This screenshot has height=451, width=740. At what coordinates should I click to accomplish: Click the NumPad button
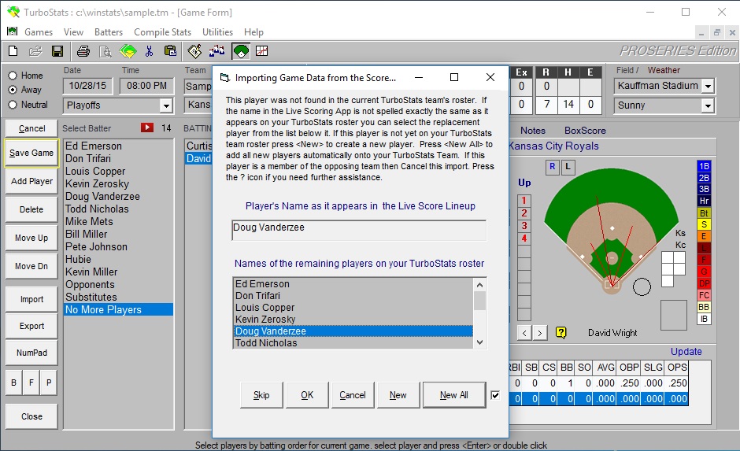[31, 353]
